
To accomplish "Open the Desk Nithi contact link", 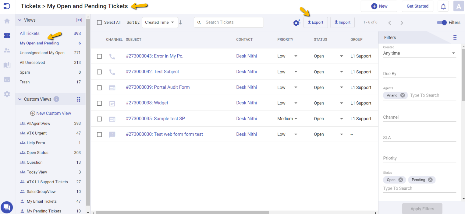I will pyautogui.click(x=246, y=56).
